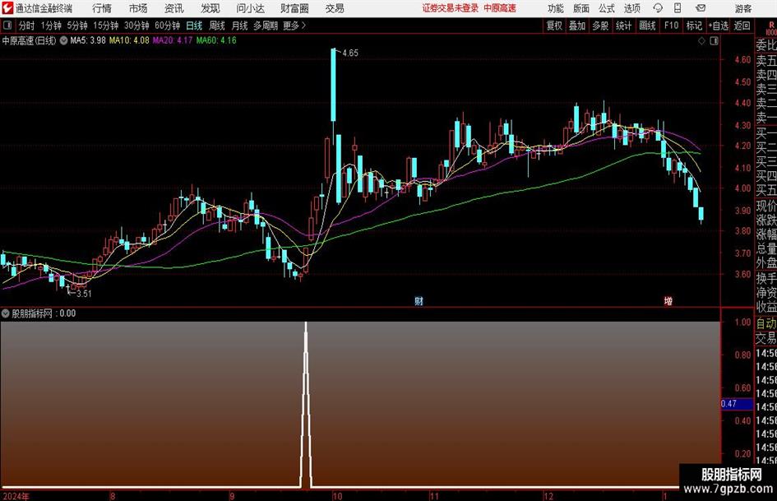Click the 返回 back button
Screen dimensions: 777x501
pyautogui.click(x=742, y=26)
